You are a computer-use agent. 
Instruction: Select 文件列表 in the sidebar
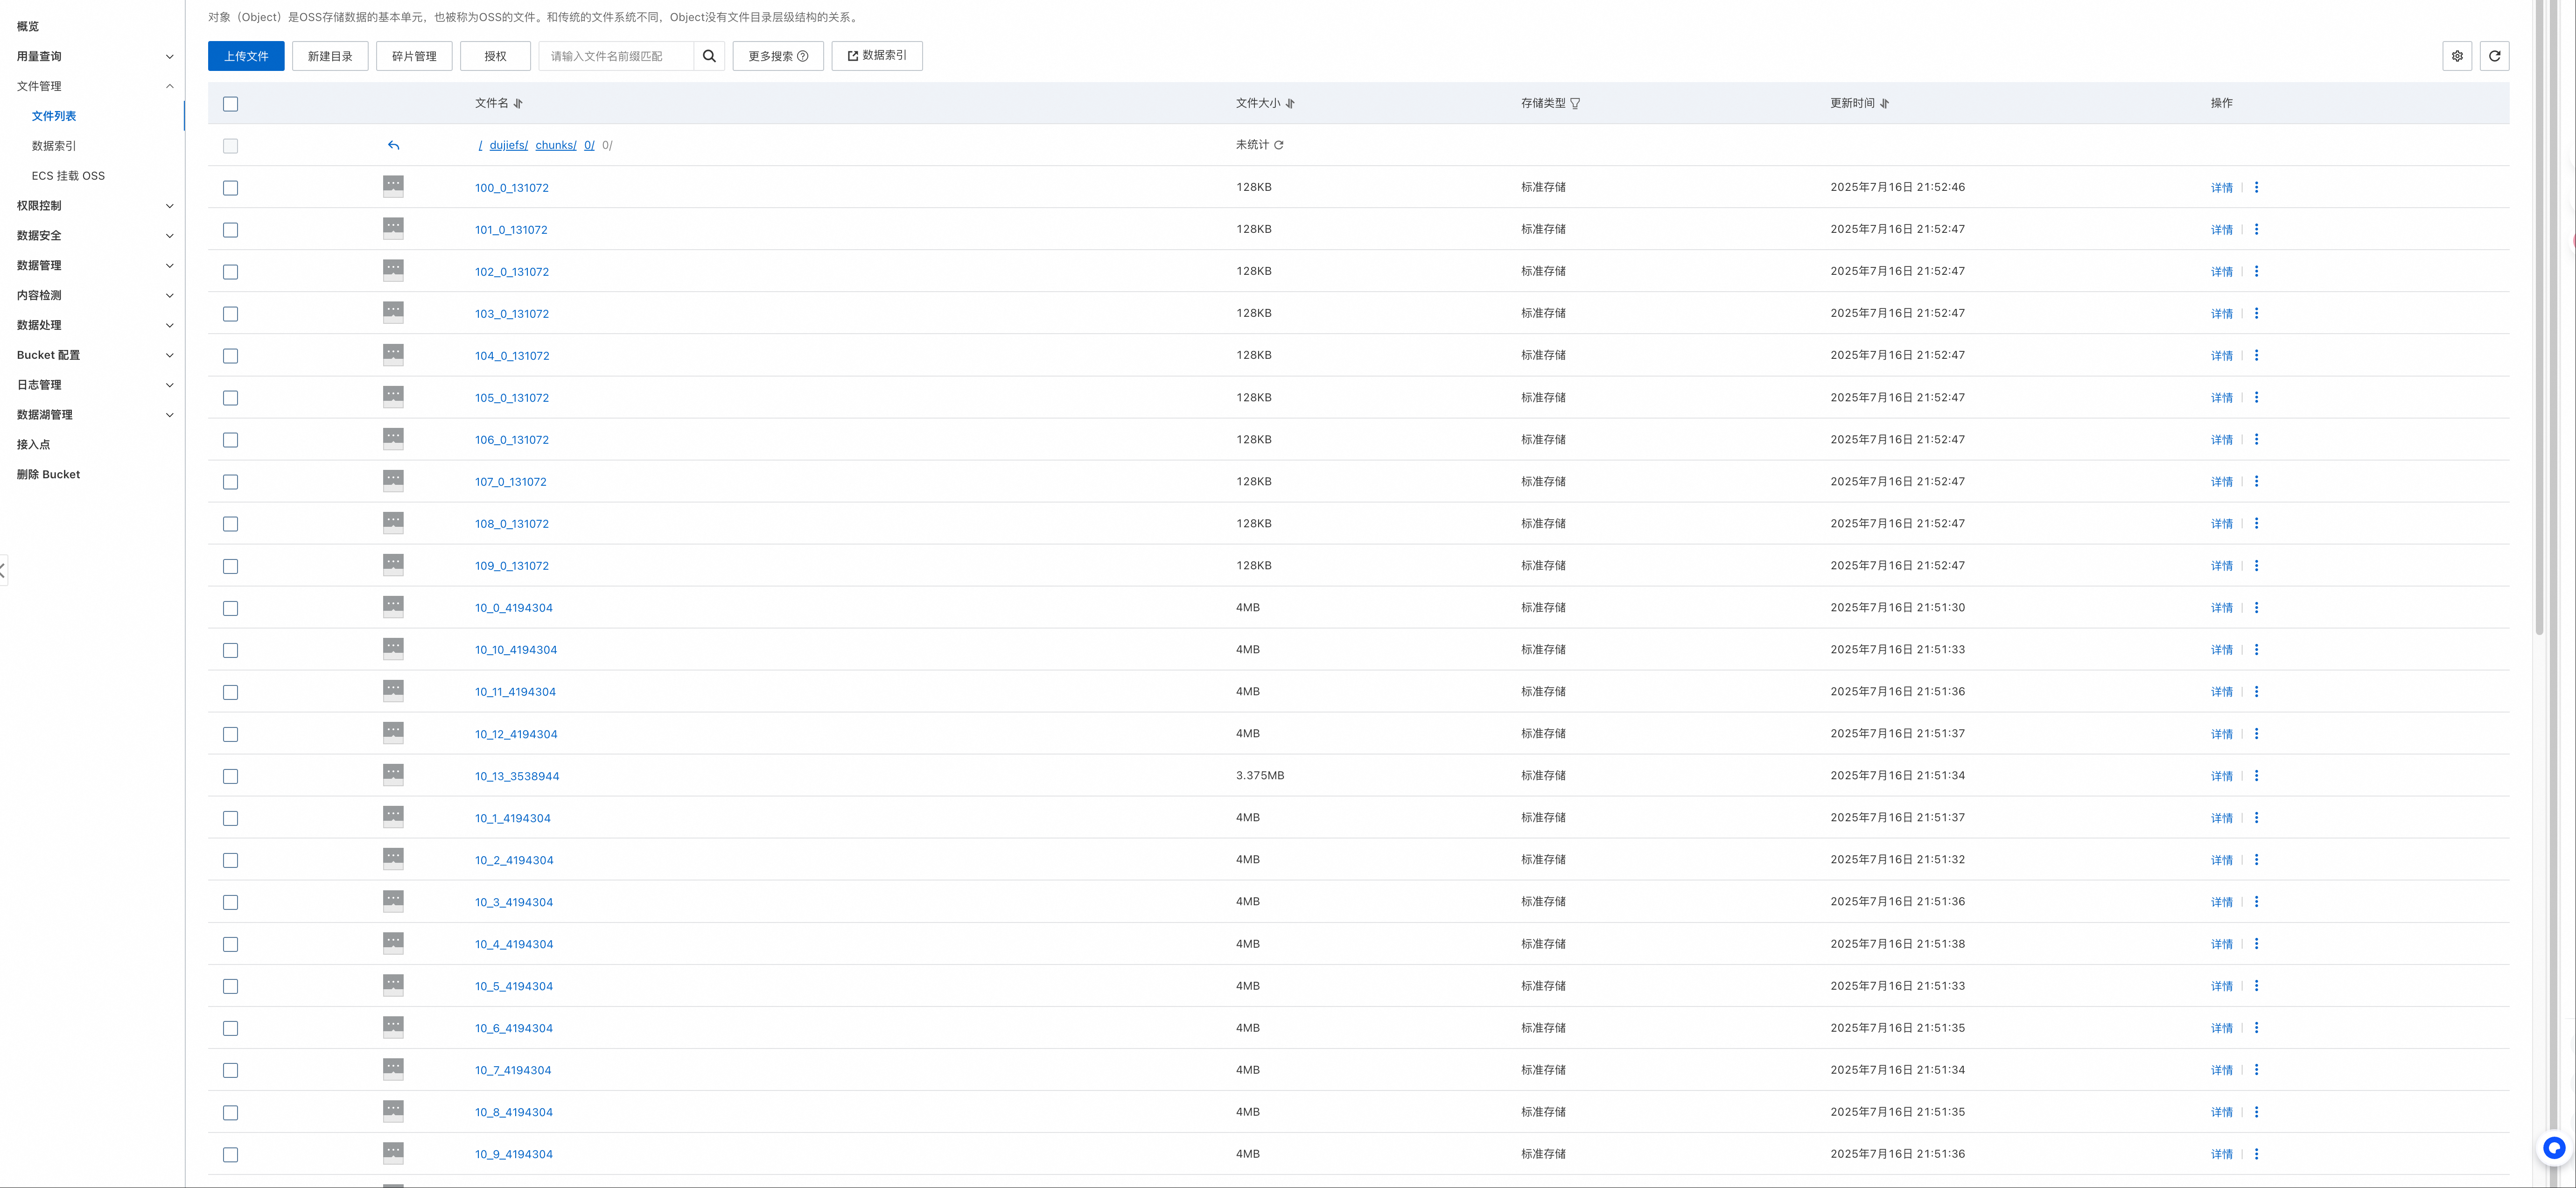(54, 116)
